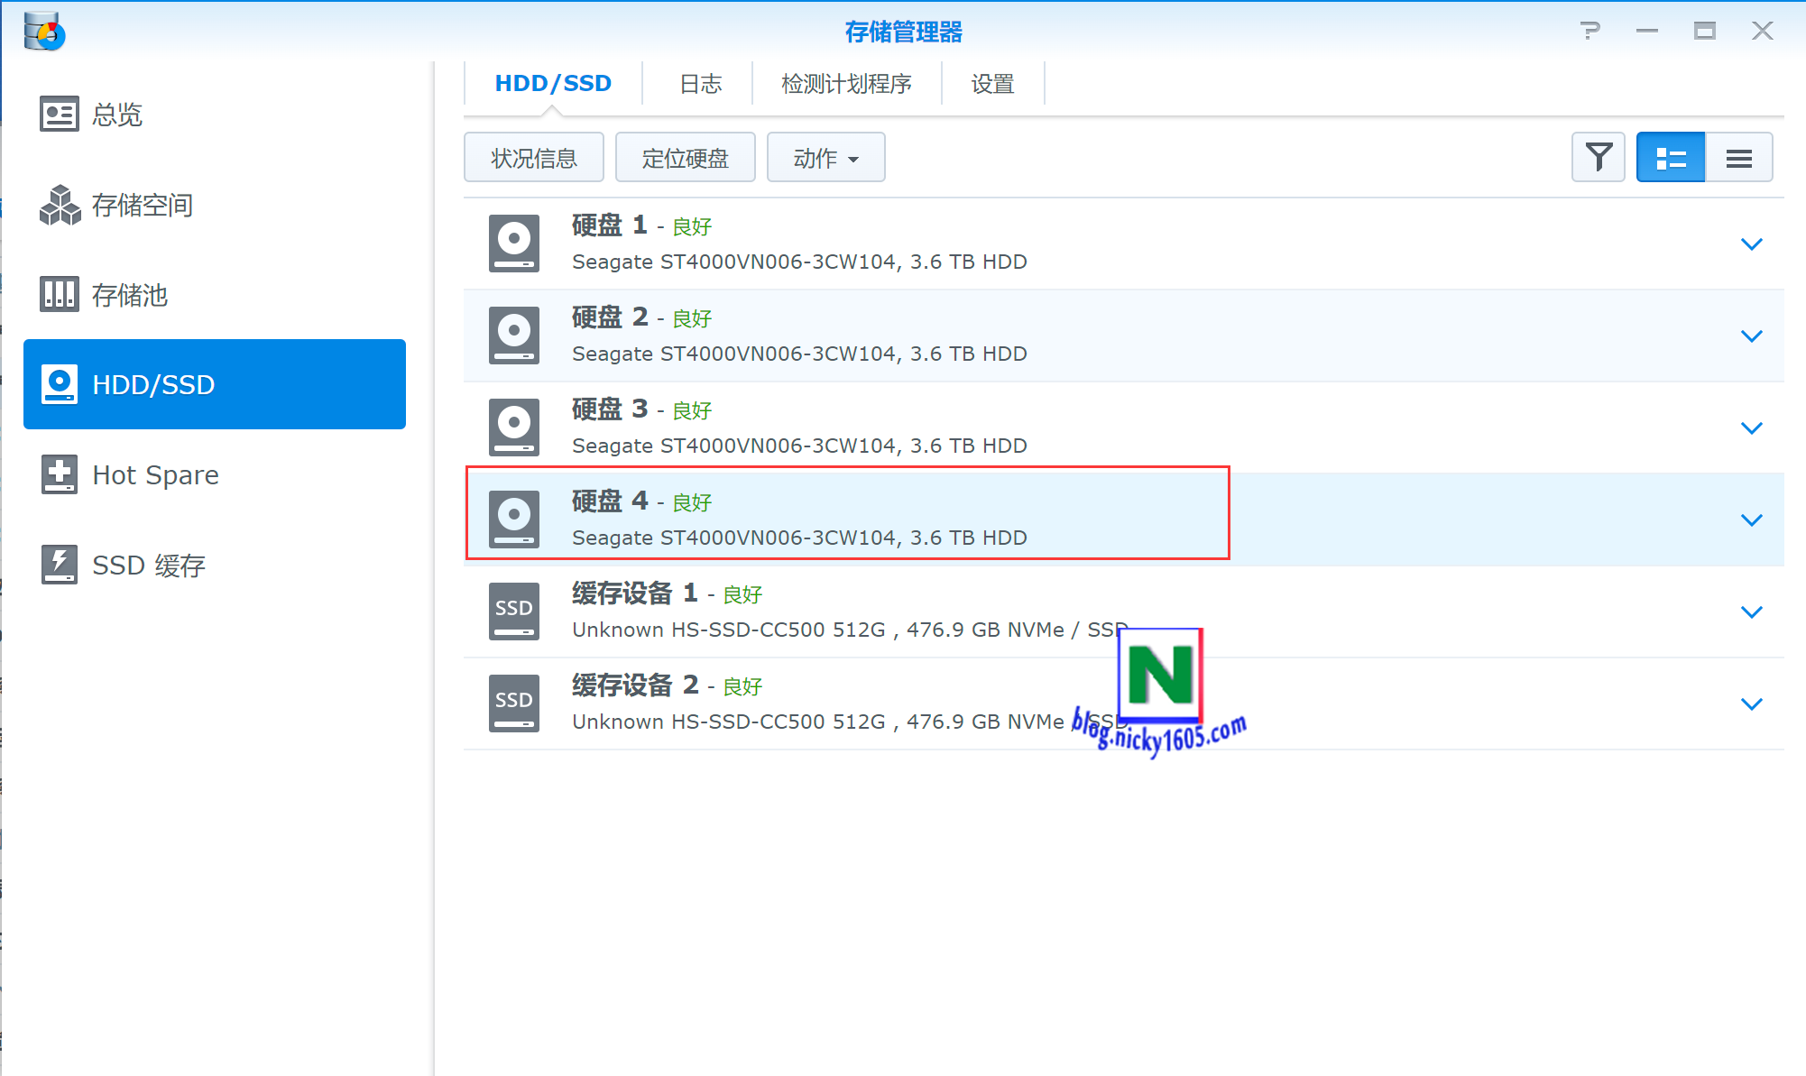The image size is (1806, 1076).
Task: Select the 缓存设备 1 title text
Action: point(635,593)
